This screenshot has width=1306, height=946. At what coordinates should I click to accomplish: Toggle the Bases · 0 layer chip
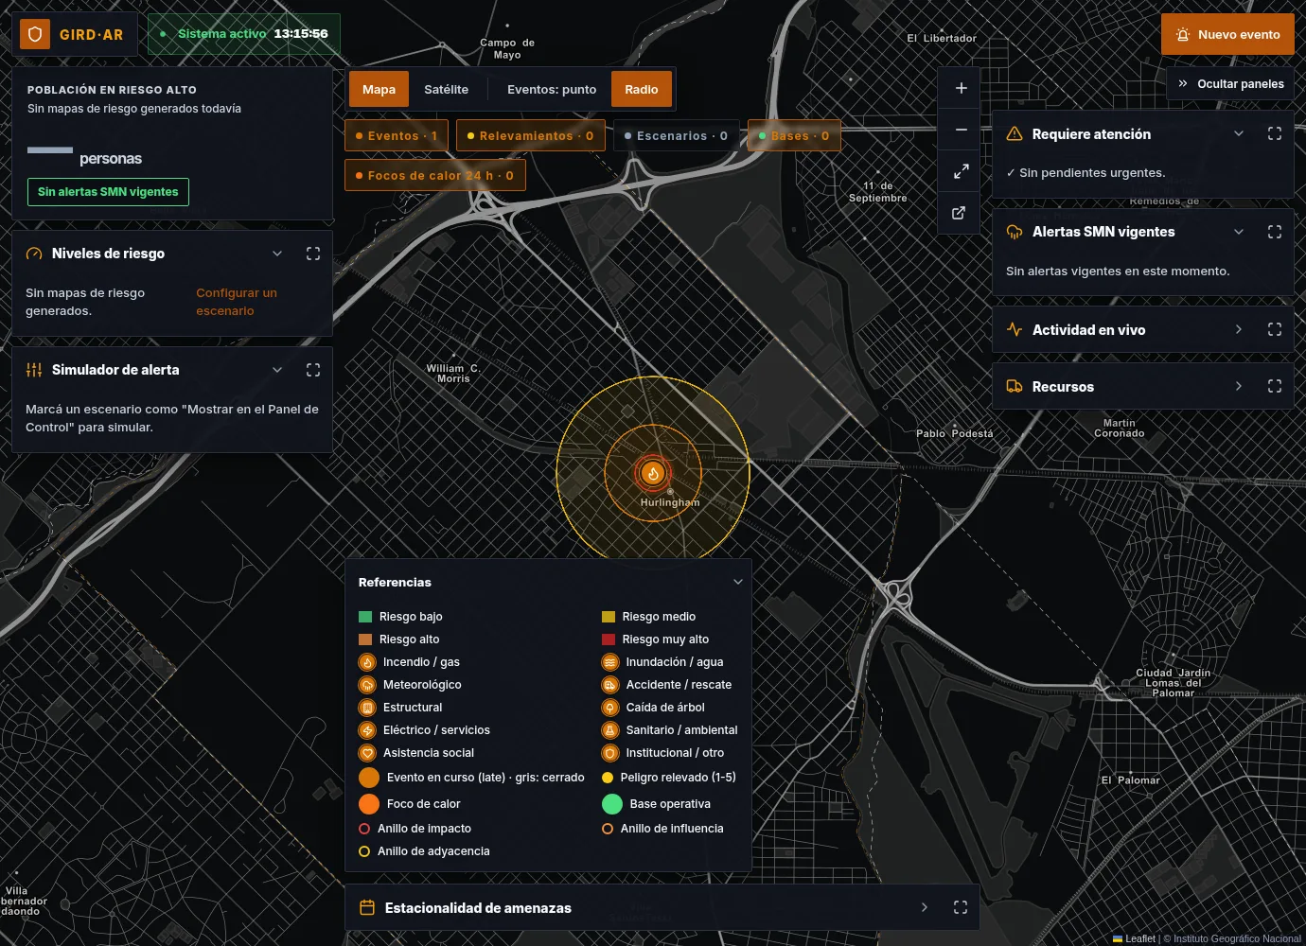tap(794, 136)
